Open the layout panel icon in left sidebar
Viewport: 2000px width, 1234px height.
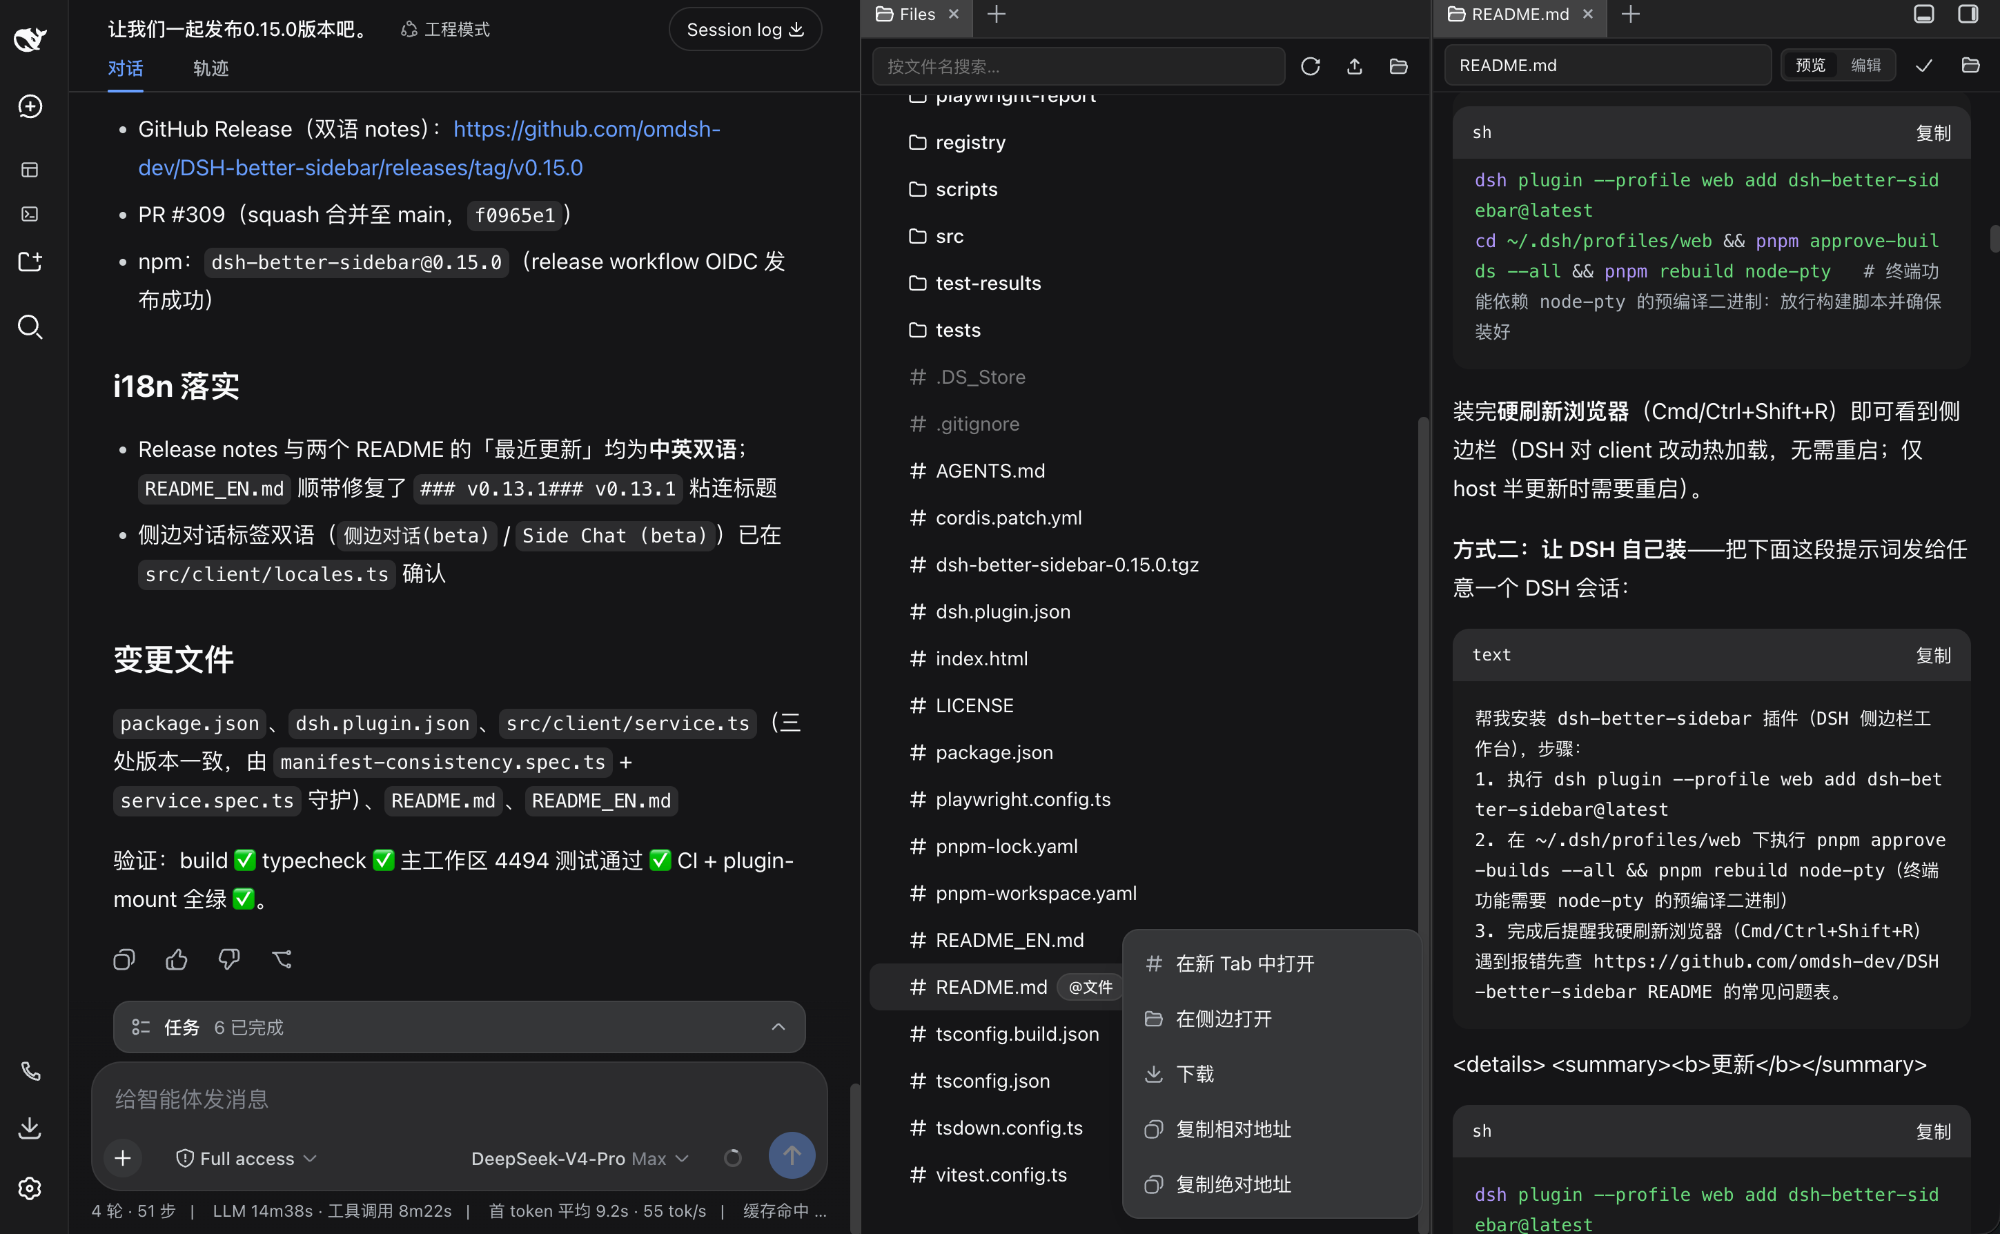[30, 170]
